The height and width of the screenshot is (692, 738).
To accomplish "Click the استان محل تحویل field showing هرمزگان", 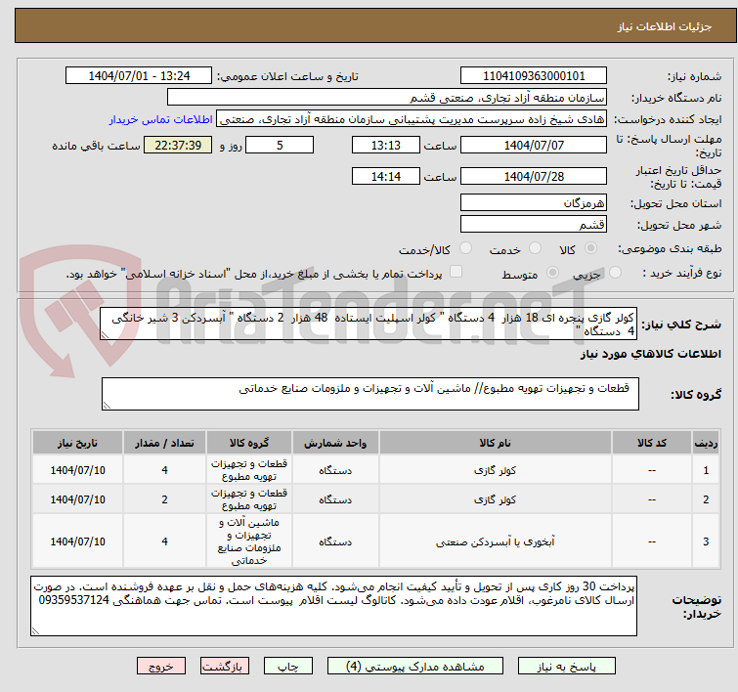I will [x=533, y=202].
